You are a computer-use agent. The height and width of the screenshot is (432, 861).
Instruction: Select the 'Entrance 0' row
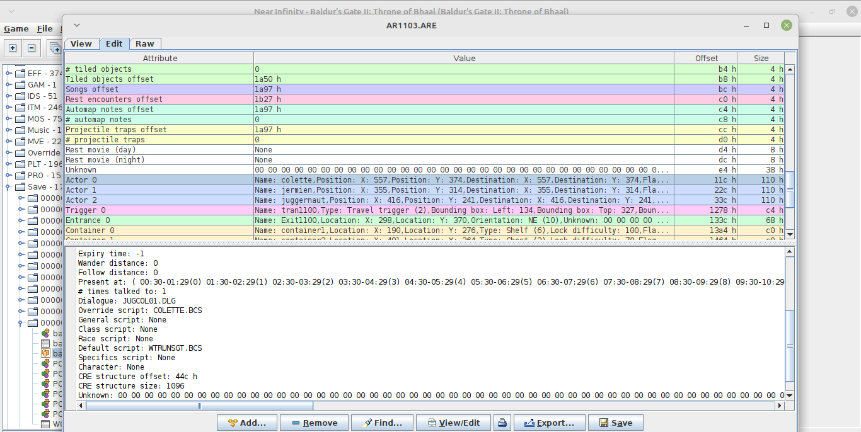[425, 220]
